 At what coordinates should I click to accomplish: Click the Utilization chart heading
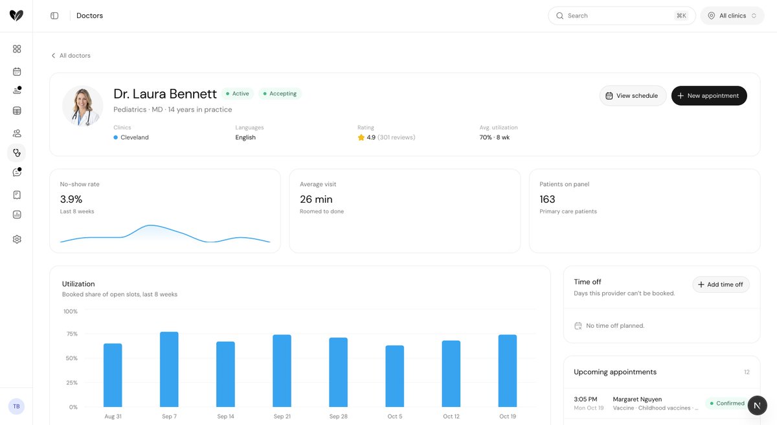tap(78, 284)
